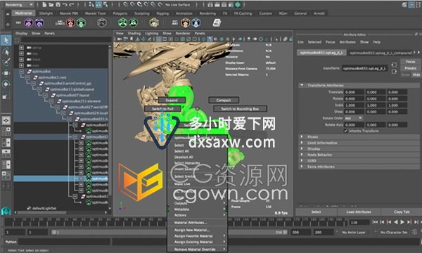Select the arrow Select tool in toolbox

click(x=6, y=40)
